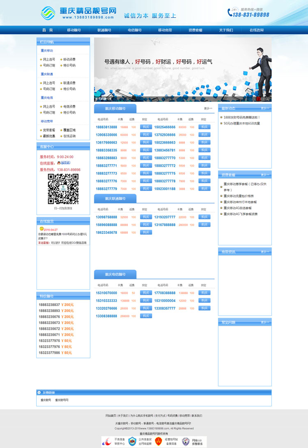Open 更多 next to 重庆移动靓号 heading

[208, 109]
